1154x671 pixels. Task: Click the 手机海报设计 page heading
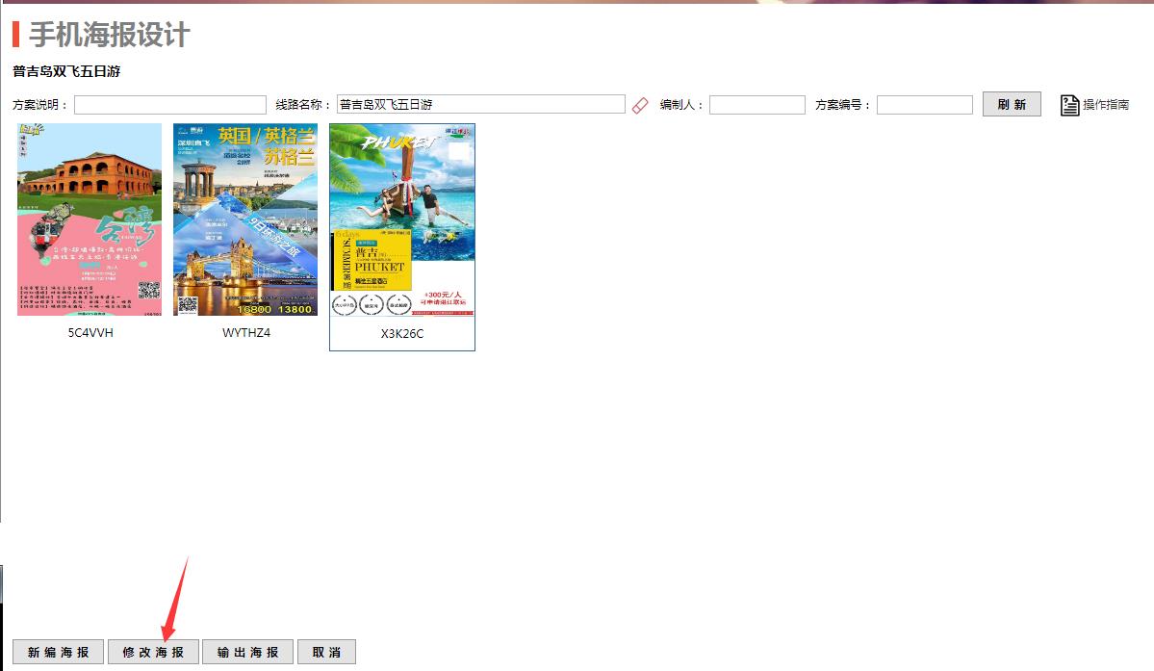[x=110, y=35]
